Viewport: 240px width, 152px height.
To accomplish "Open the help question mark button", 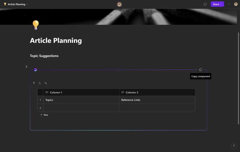I will click(234, 146).
